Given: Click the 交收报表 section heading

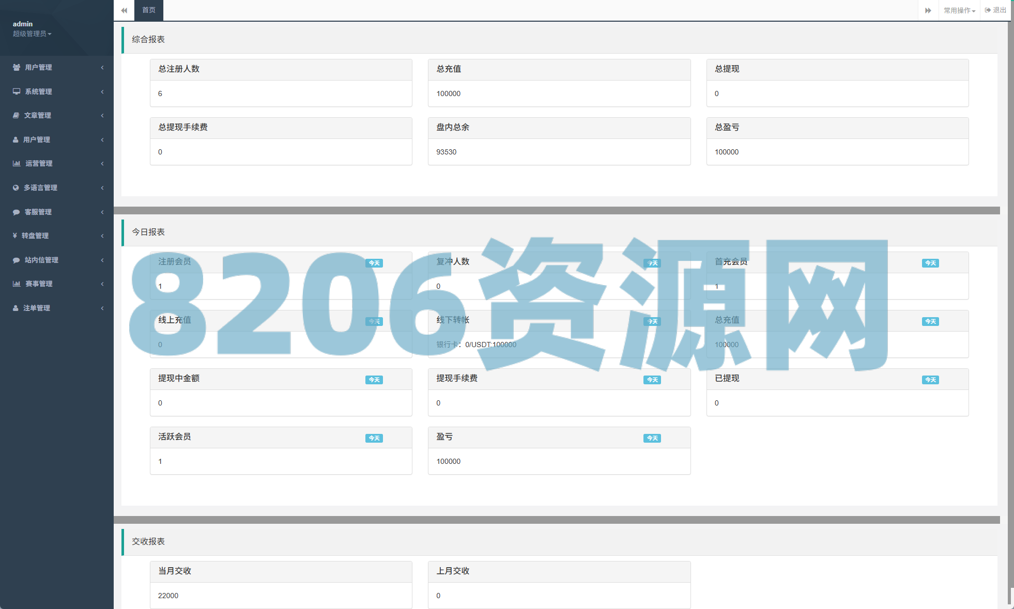Looking at the screenshot, I should 148,541.
